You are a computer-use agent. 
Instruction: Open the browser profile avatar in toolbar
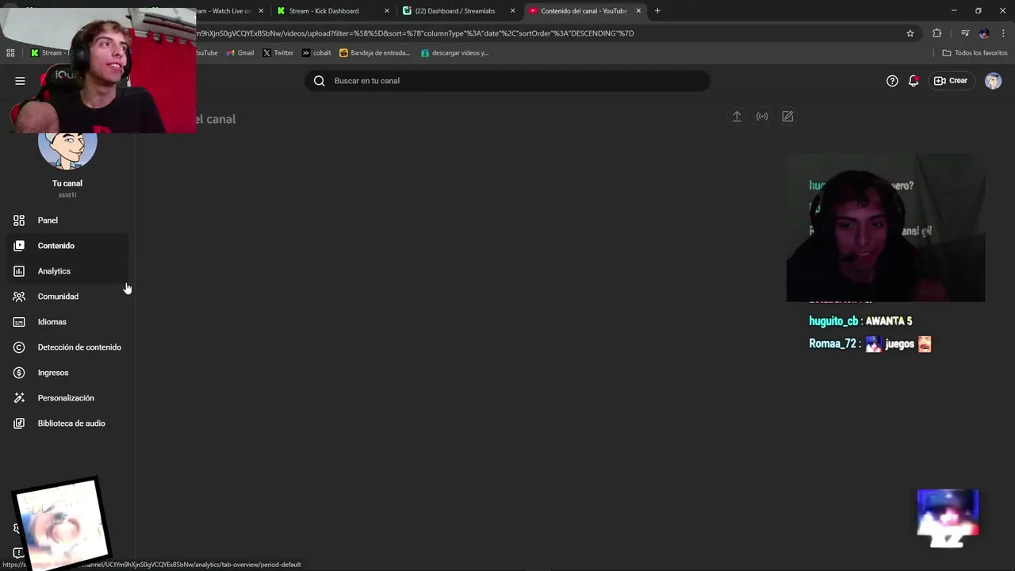pos(984,33)
